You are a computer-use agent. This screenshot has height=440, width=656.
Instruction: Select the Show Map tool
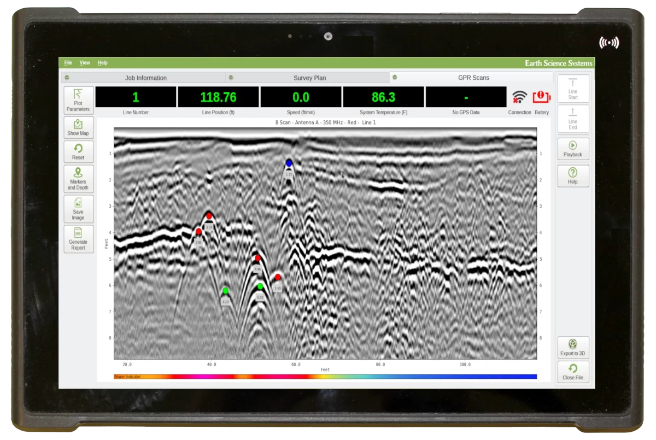(x=78, y=127)
